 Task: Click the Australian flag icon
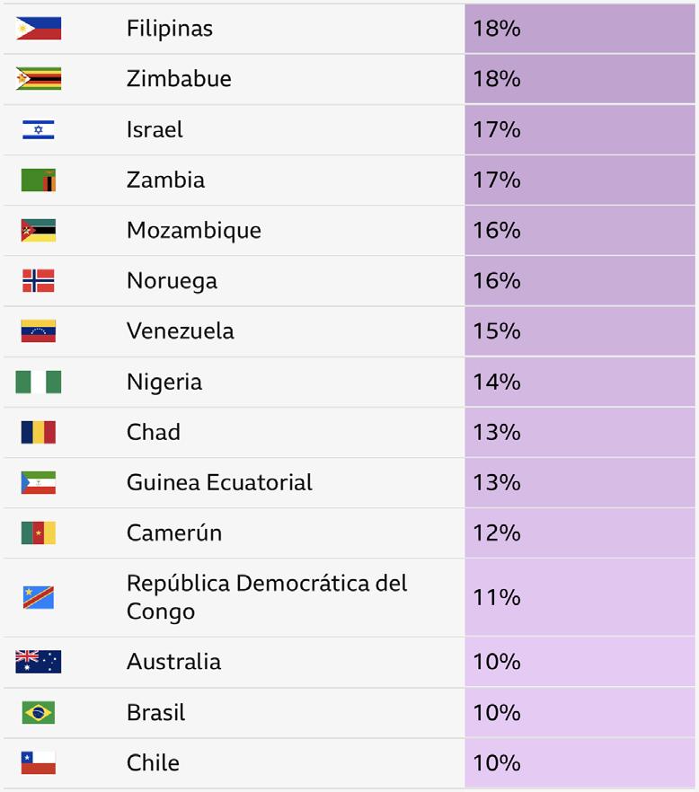pos(39,662)
